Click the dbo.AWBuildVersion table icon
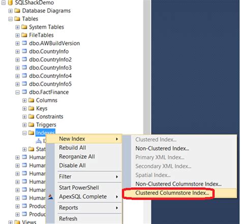241x224 pixels. point(24,43)
